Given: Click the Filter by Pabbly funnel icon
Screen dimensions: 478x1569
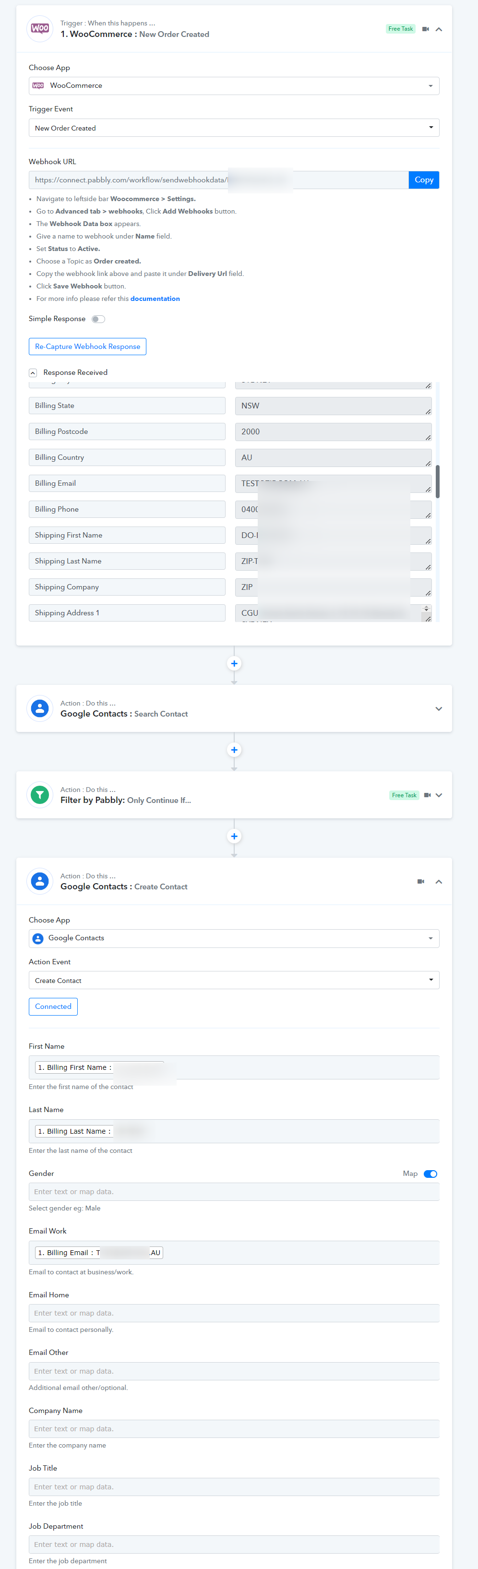Looking at the screenshot, I should (x=40, y=795).
